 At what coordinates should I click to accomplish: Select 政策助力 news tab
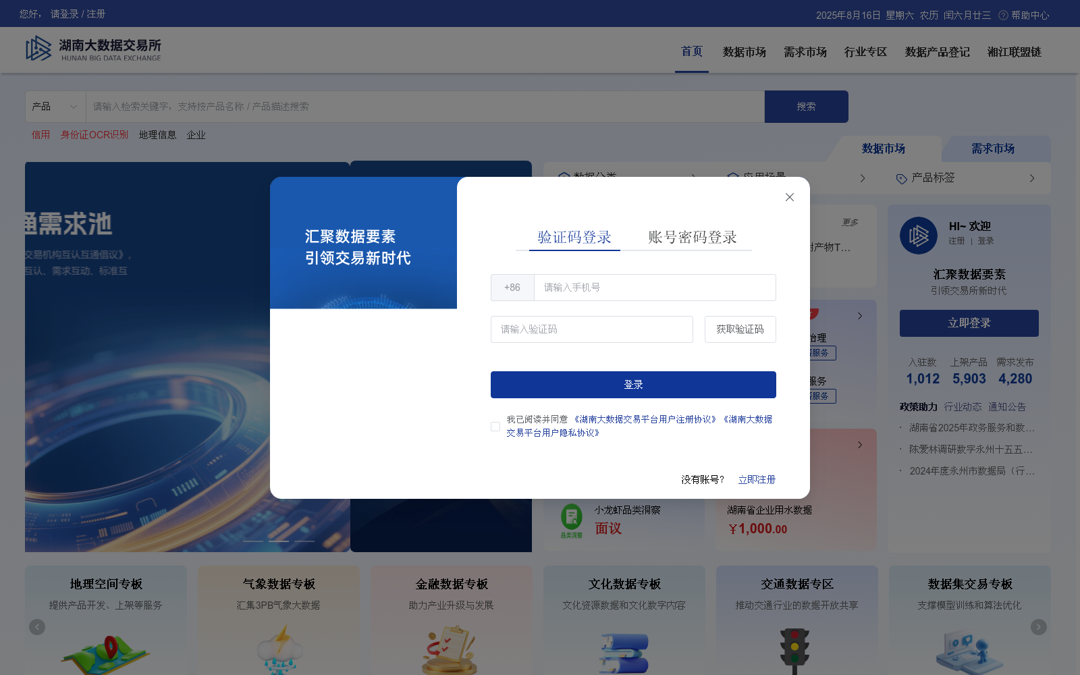coord(919,407)
